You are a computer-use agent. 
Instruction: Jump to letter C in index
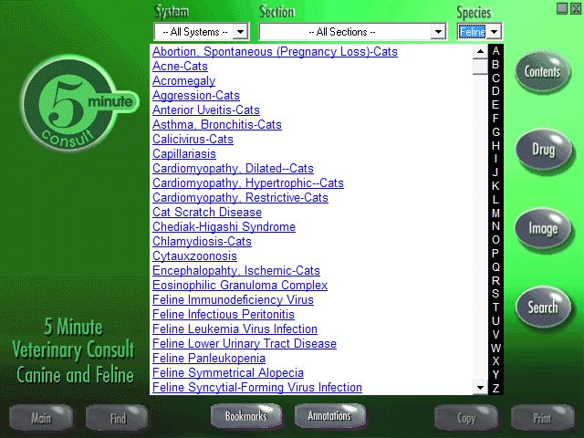click(495, 78)
